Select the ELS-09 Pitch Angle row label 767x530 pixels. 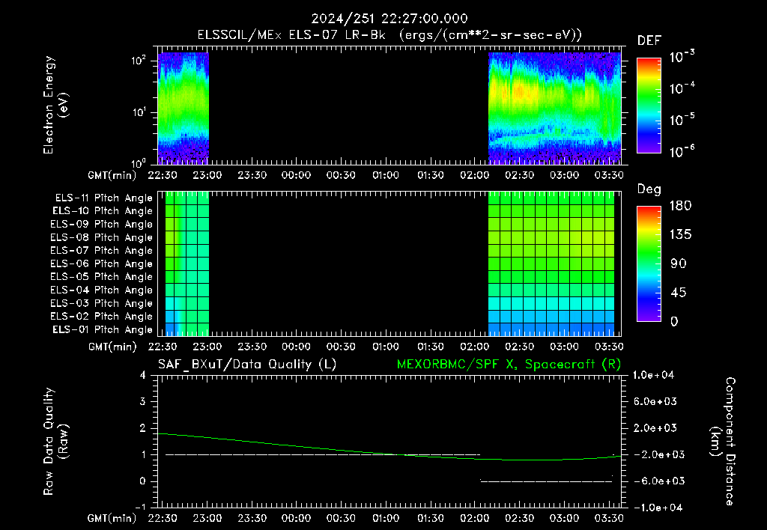(x=101, y=225)
